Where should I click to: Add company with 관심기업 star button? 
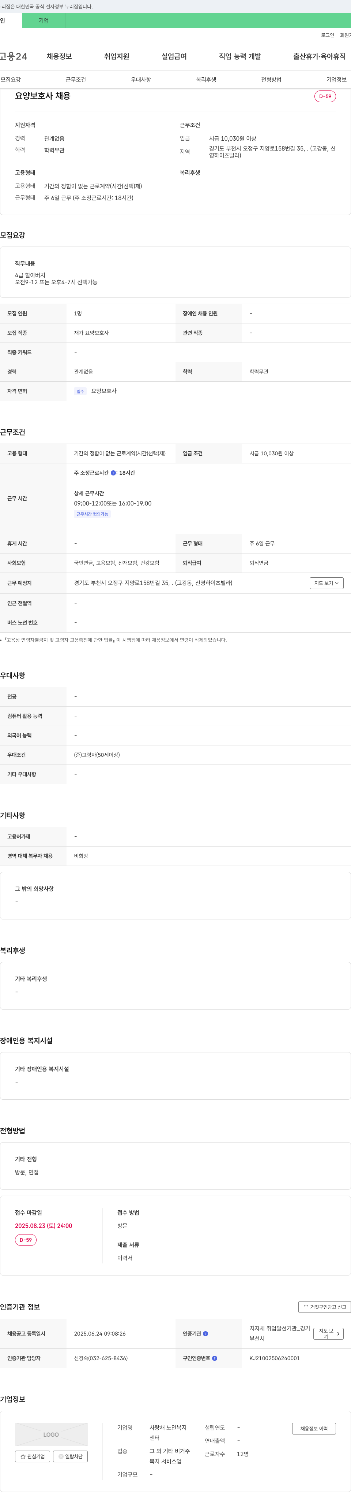[x=33, y=1456]
